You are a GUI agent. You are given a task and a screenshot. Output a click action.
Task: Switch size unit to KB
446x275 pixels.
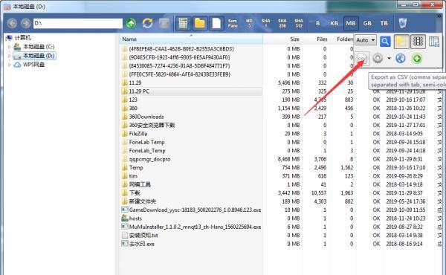coord(334,23)
